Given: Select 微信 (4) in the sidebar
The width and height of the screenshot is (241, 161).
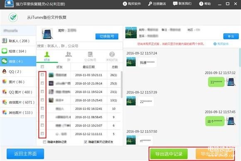Looking at the screenshot, I should 18,61.
